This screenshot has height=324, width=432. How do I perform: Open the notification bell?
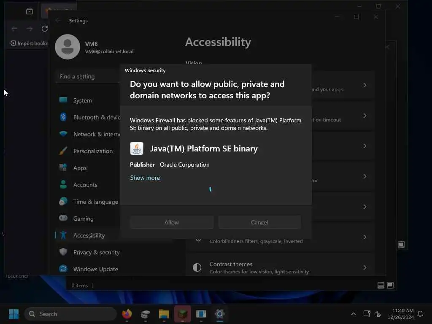420,314
